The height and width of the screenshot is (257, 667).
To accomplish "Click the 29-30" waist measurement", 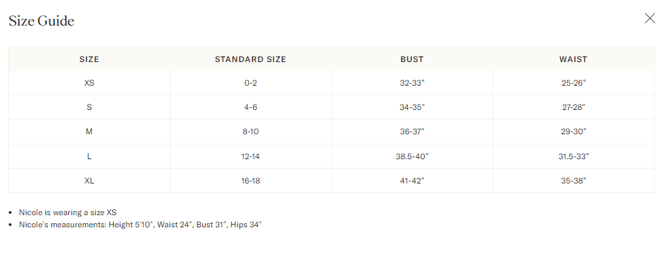I will [574, 132].
